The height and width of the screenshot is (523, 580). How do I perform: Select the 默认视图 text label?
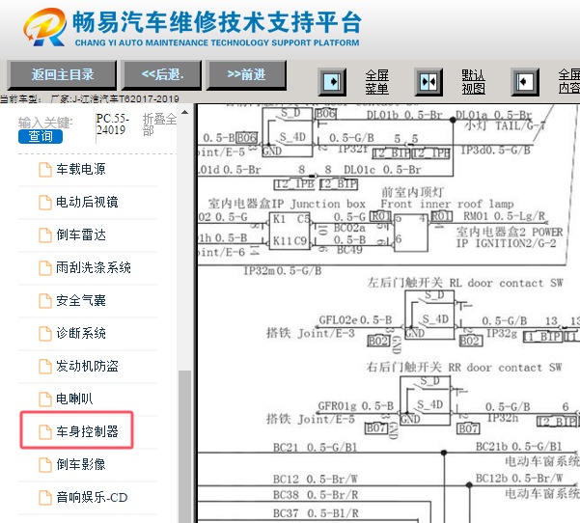(x=473, y=82)
